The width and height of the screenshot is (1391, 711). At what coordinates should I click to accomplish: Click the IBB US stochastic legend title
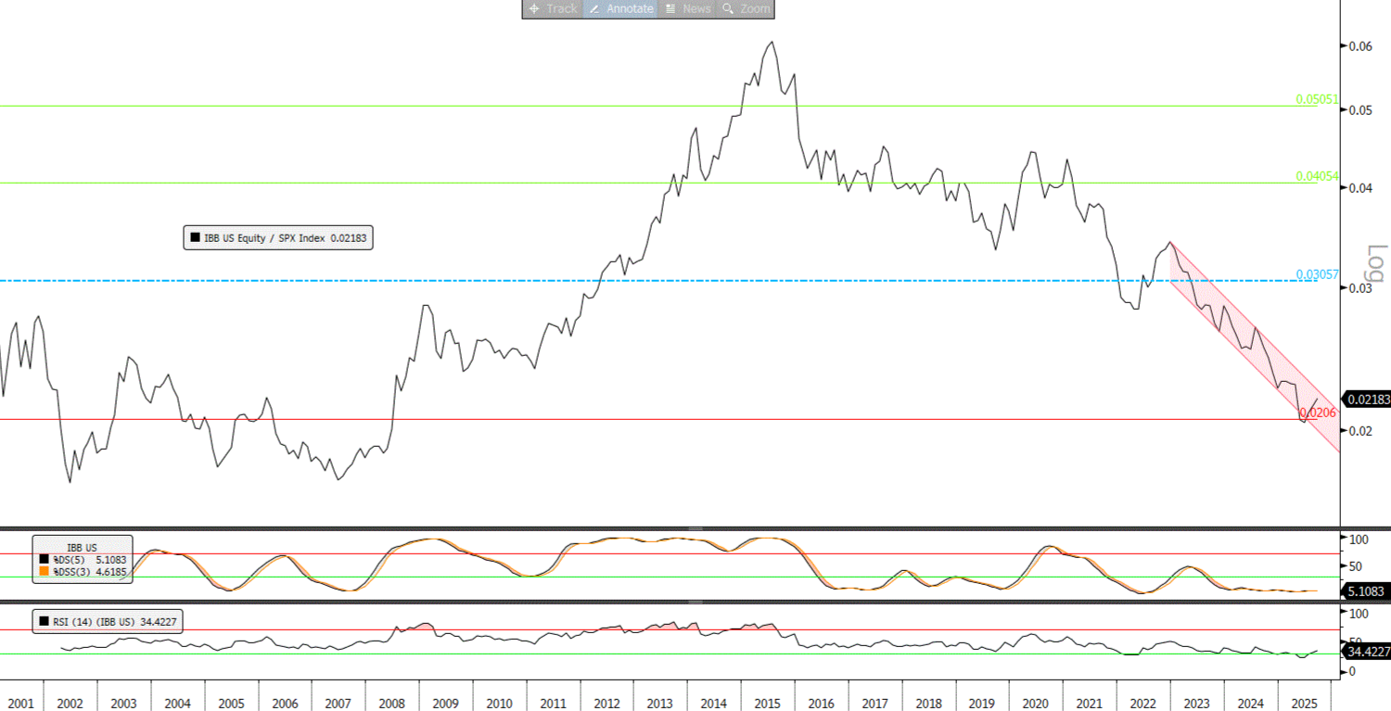pos(82,547)
